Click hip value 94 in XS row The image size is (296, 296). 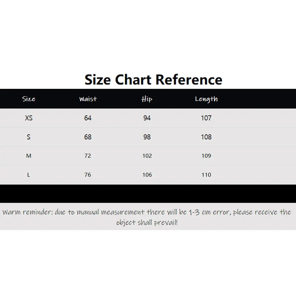147,118
